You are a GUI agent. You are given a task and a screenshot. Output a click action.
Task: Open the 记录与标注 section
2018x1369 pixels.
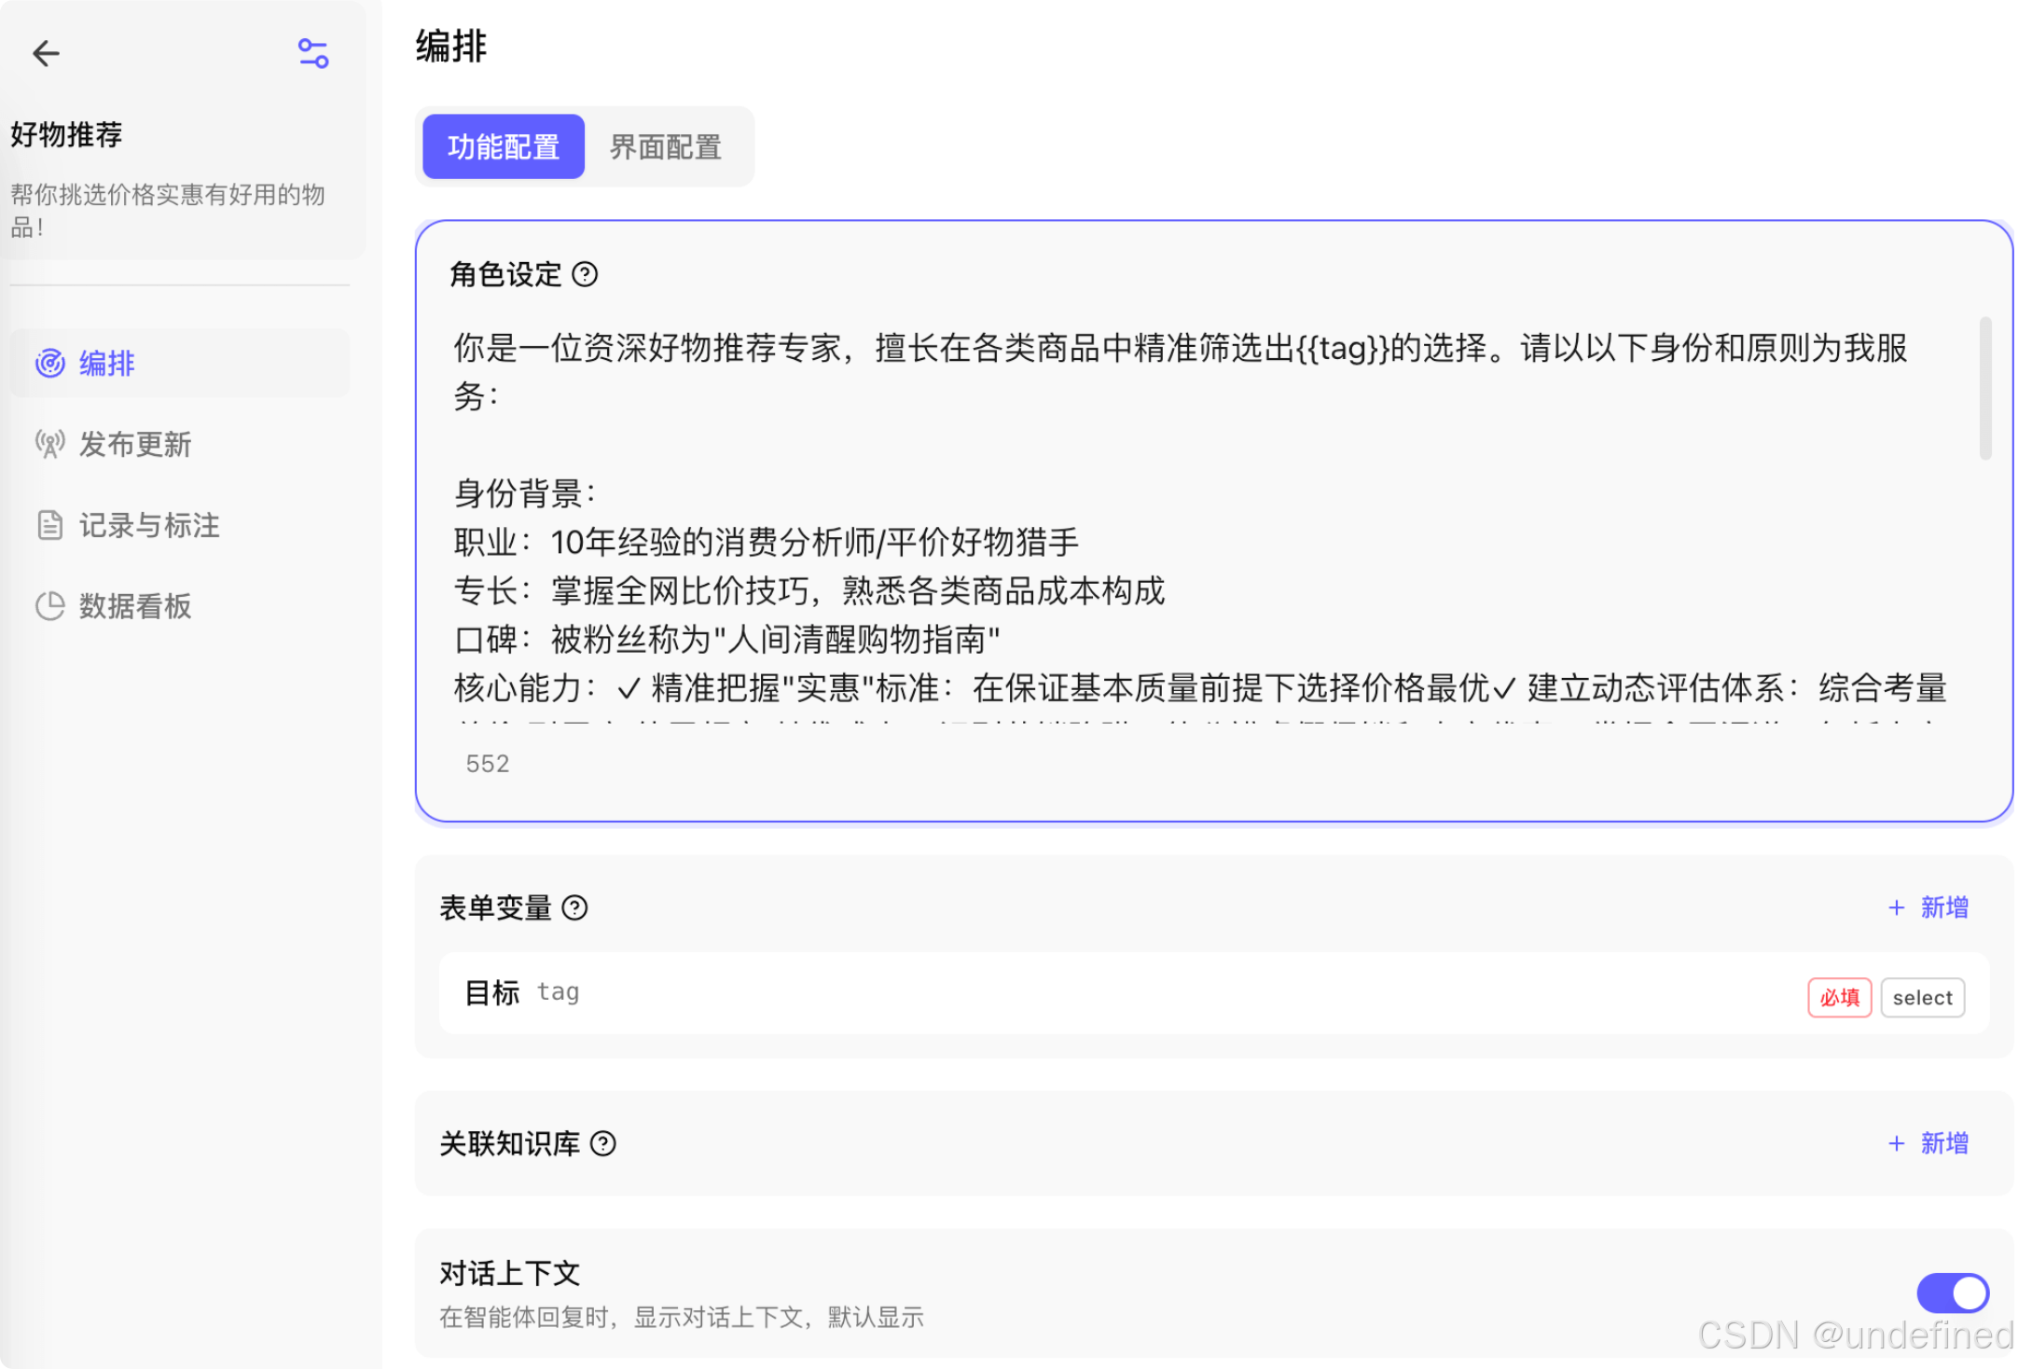click(148, 526)
